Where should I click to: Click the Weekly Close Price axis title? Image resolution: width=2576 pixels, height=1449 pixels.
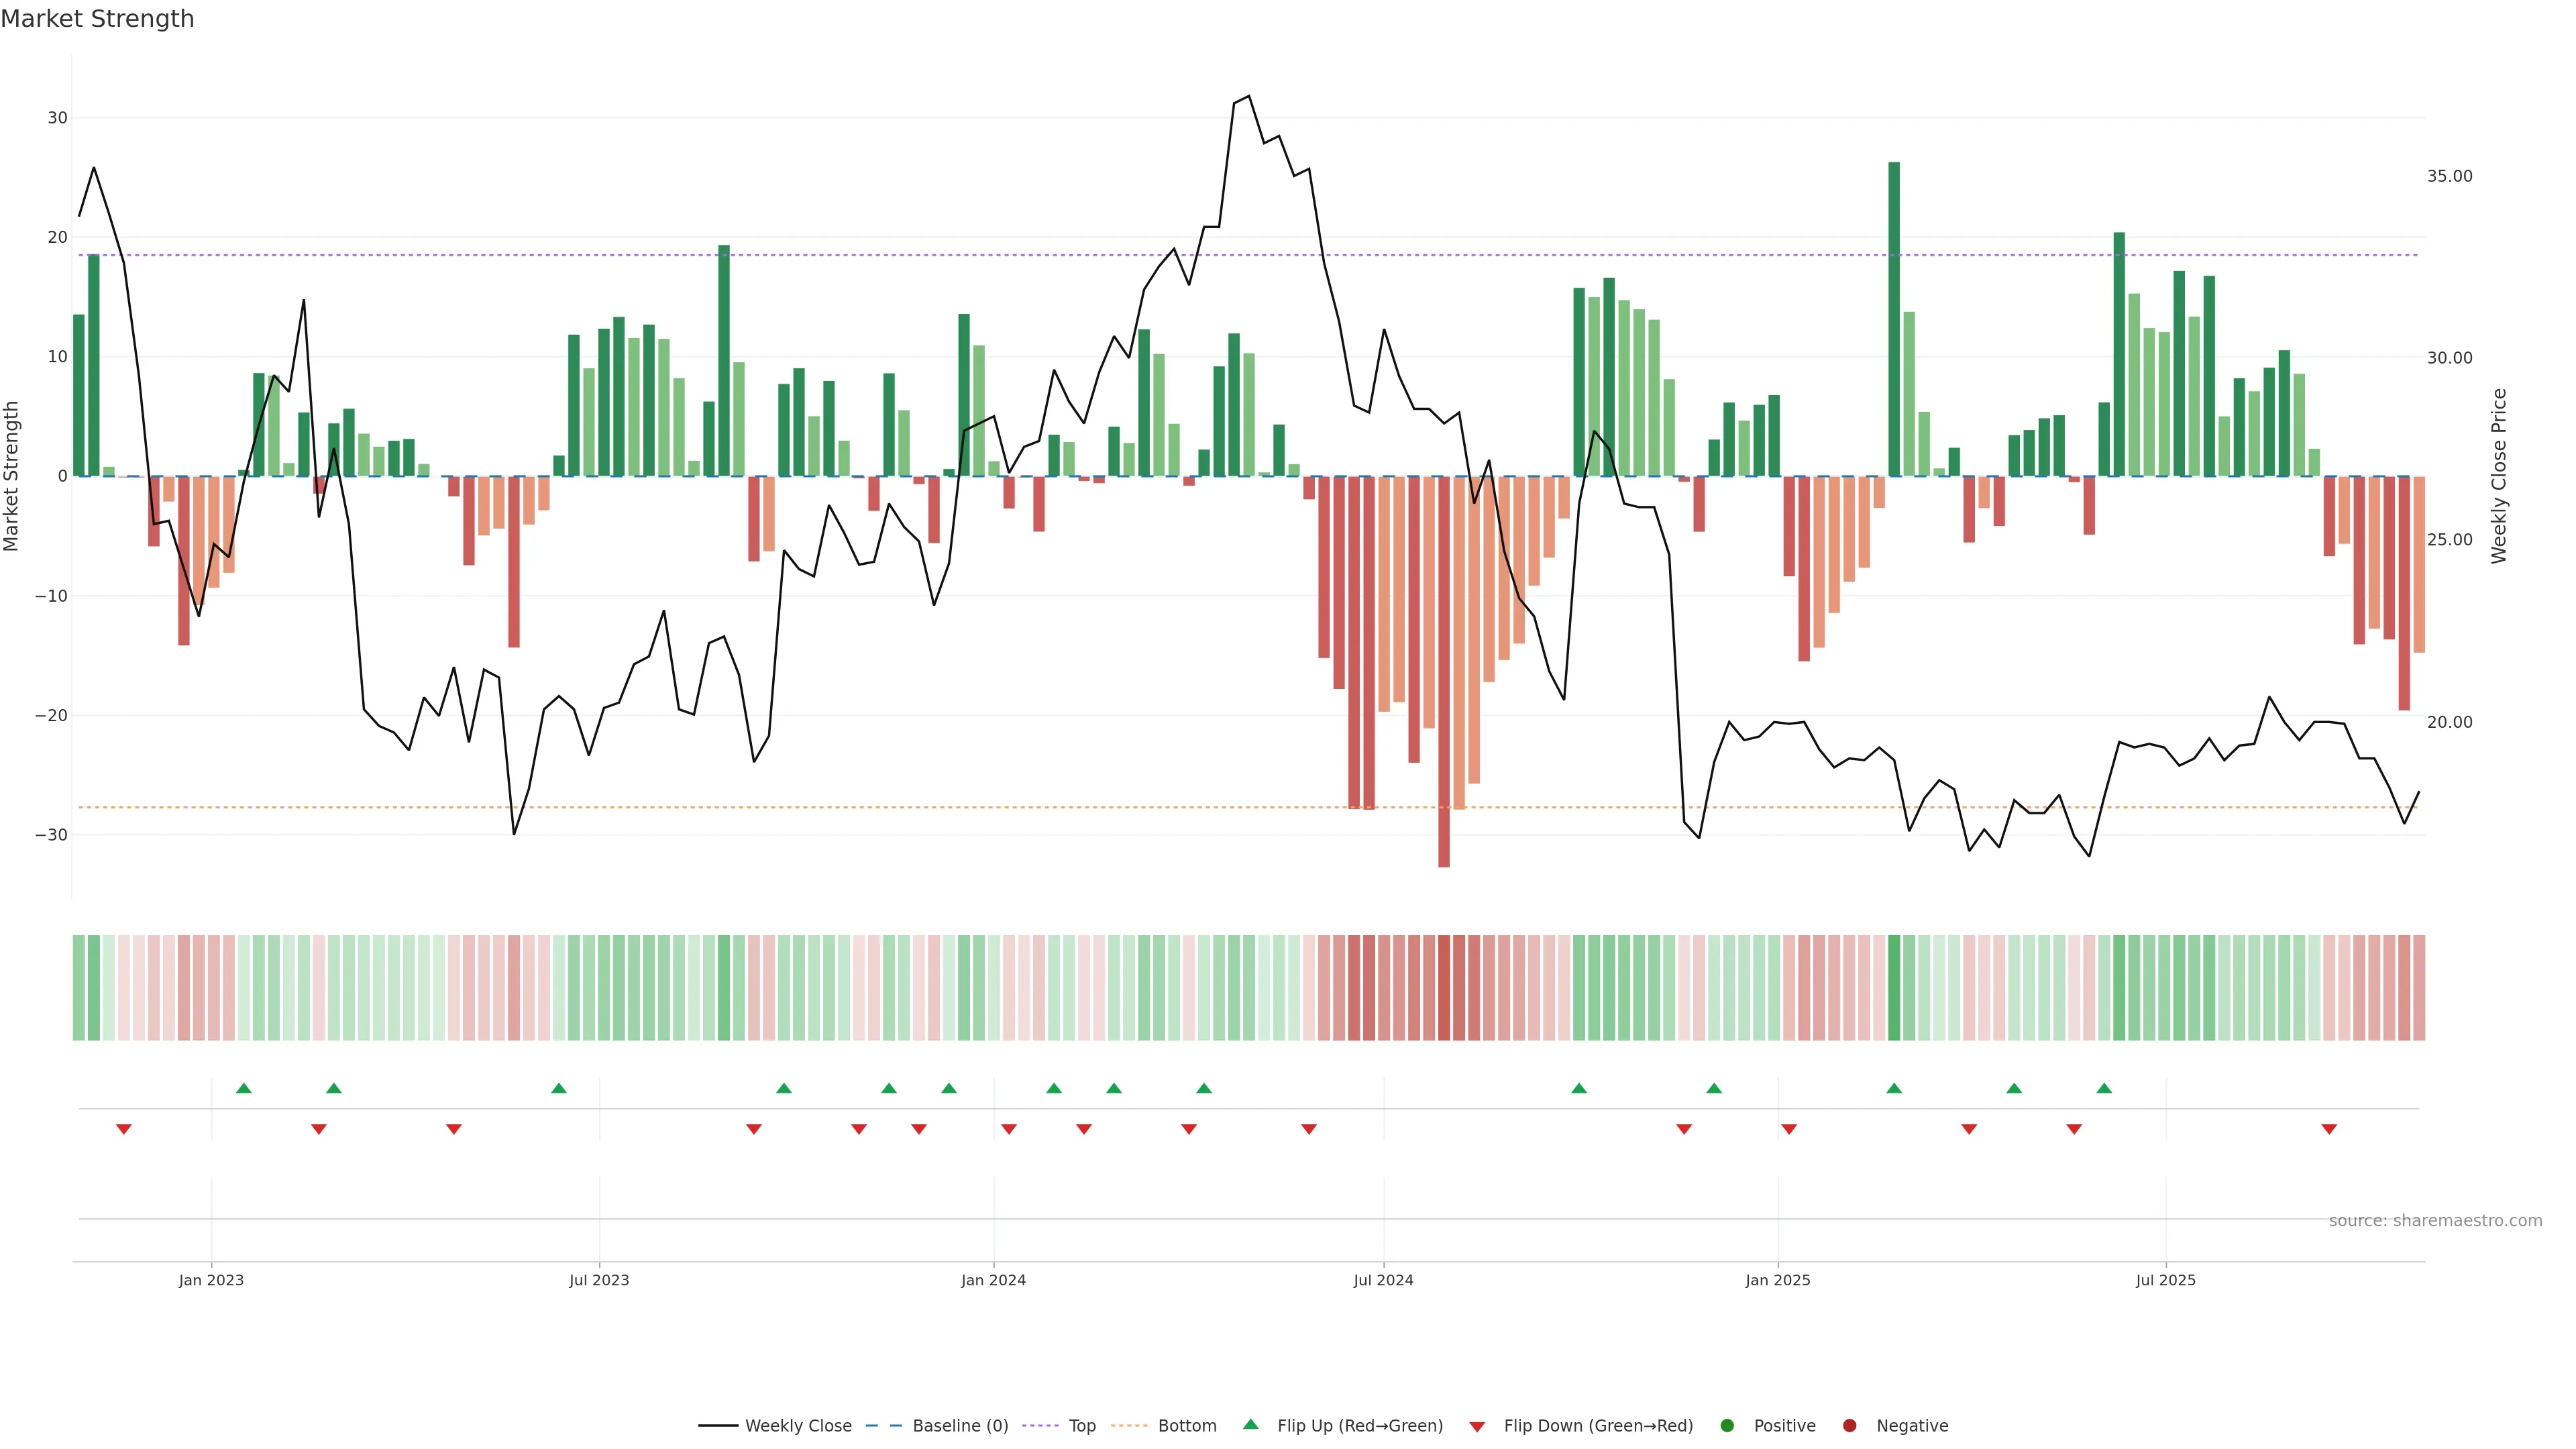tap(2500, 476)
